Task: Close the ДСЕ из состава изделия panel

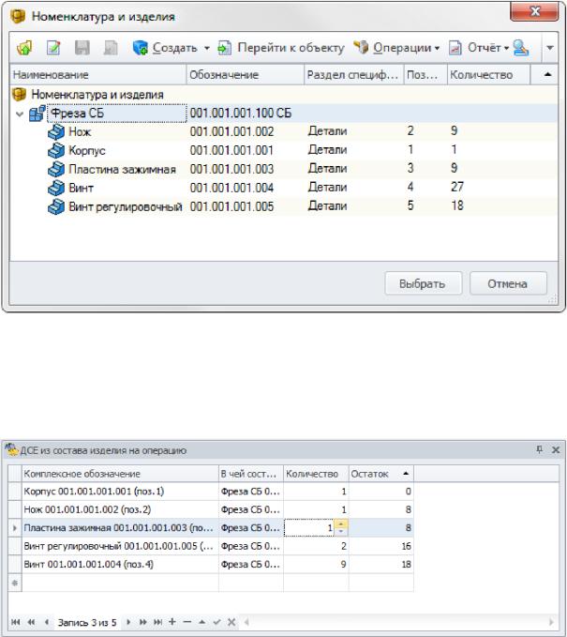Action: point(556,449)
